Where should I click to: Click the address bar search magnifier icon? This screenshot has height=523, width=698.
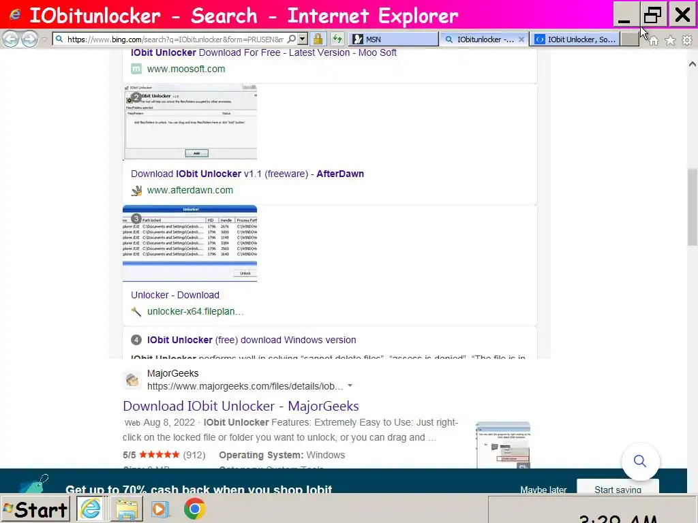click(x=291, y=39)
